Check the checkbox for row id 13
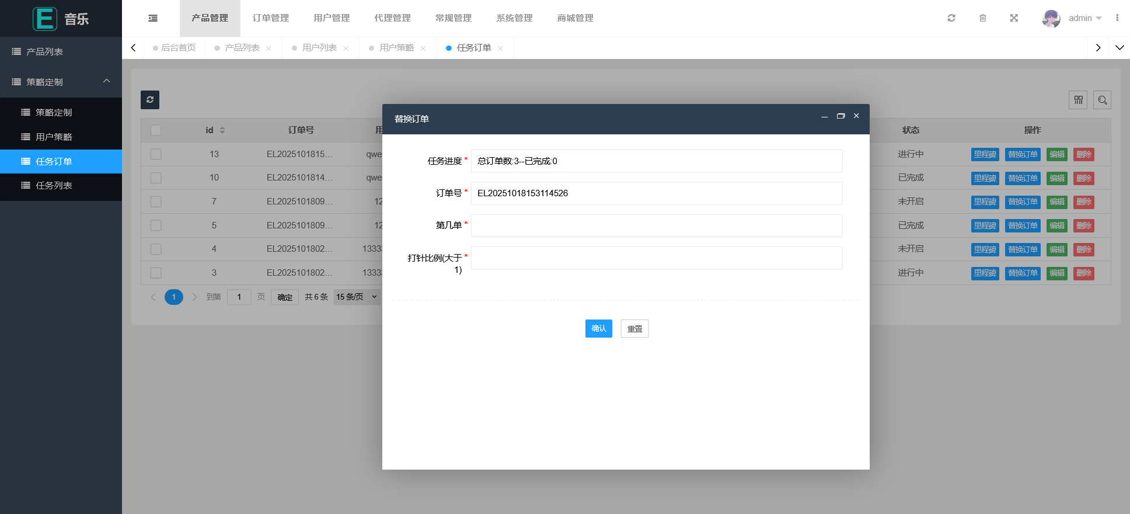This screenshot has width=1130, height=514. pos(156,154)
